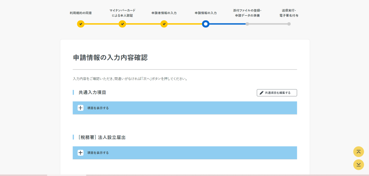Click the yellow scroll-to-top arrow button
Image resolution: width=369 pixels, height=176 pixels.
click(358, 152)
